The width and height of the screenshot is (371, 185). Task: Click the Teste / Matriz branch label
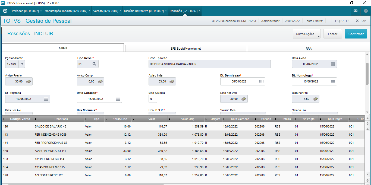tap(314, 21)
